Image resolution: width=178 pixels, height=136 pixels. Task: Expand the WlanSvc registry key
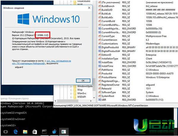click(71, 93)
